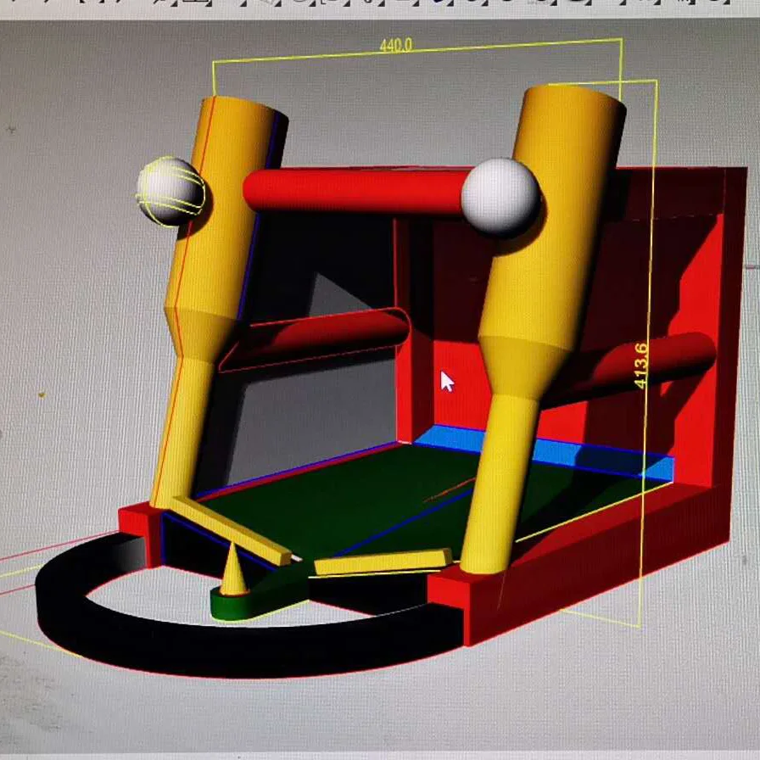760x760 pixels.
Task: Select the small yellow cone at entrance
Action: (233, 571)
